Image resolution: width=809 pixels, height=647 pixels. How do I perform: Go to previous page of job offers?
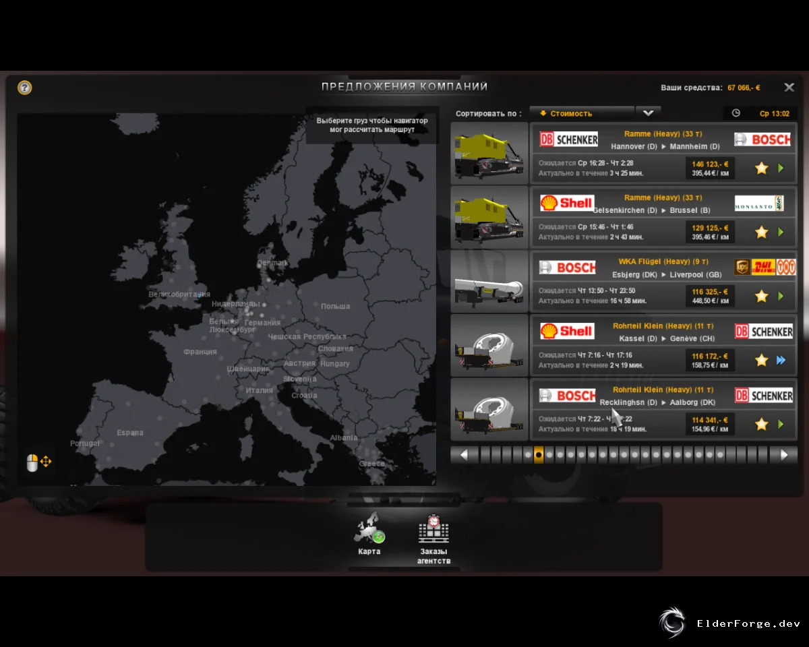coord(464,455)
